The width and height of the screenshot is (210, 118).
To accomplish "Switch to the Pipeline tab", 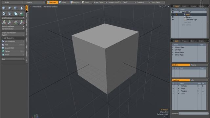I will tap(181, 65).
